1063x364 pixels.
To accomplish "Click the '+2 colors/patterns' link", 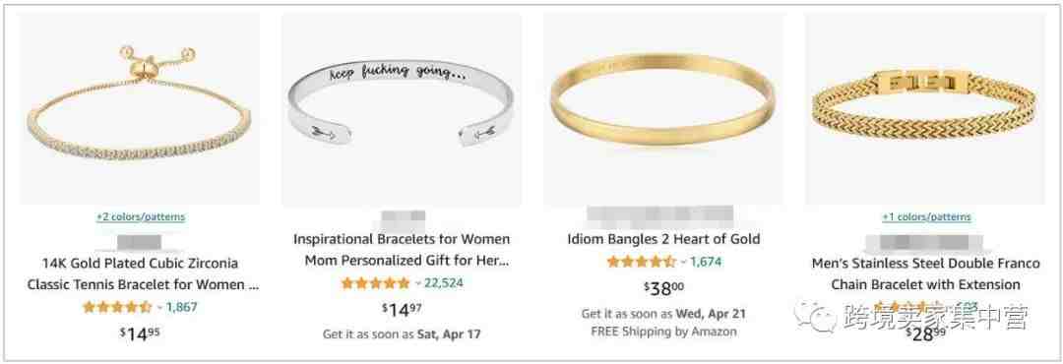I will 141,216.
